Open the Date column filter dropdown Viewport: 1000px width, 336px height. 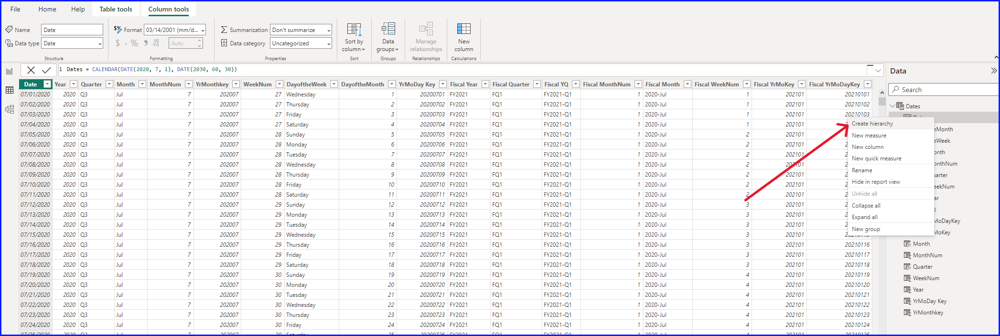(x=47, y=84)
